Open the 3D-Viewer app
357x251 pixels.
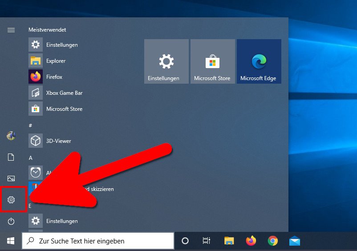(x=50, y=141)
